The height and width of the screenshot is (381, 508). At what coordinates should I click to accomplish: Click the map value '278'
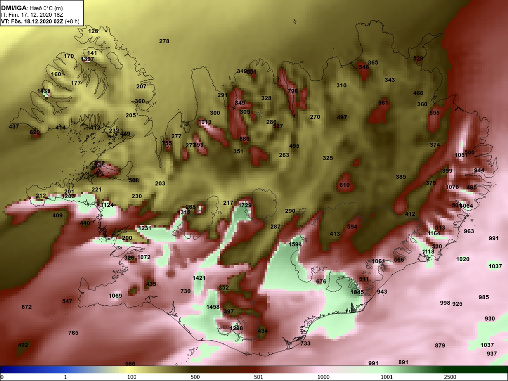coord(164,41)
